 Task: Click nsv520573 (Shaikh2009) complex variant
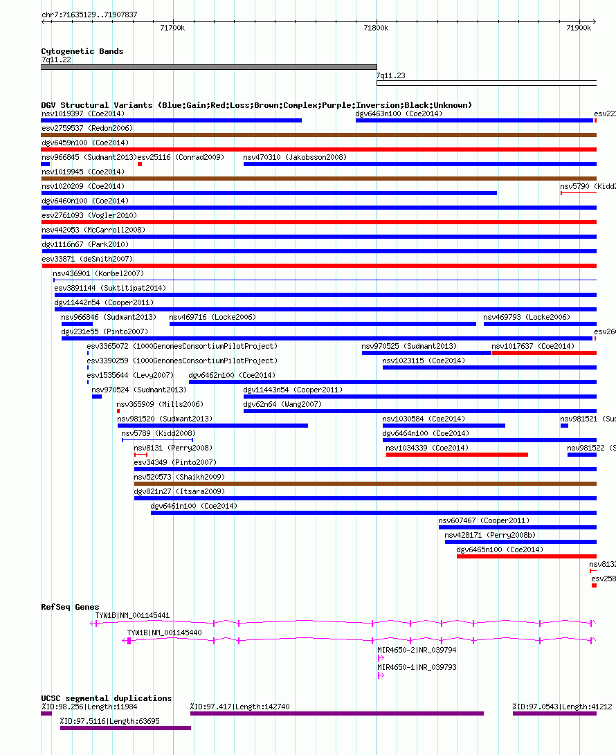(x=365, y=484)
